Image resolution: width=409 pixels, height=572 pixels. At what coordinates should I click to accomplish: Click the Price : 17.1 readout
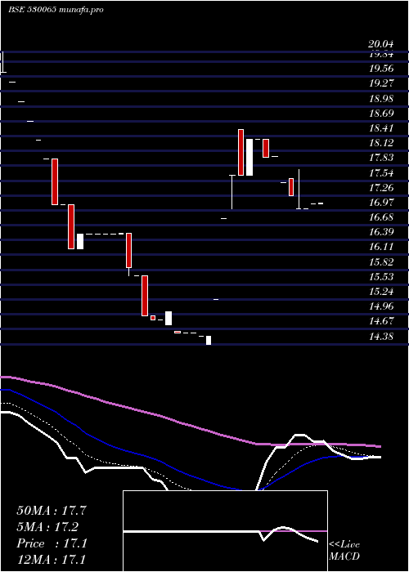pos(52,543)
